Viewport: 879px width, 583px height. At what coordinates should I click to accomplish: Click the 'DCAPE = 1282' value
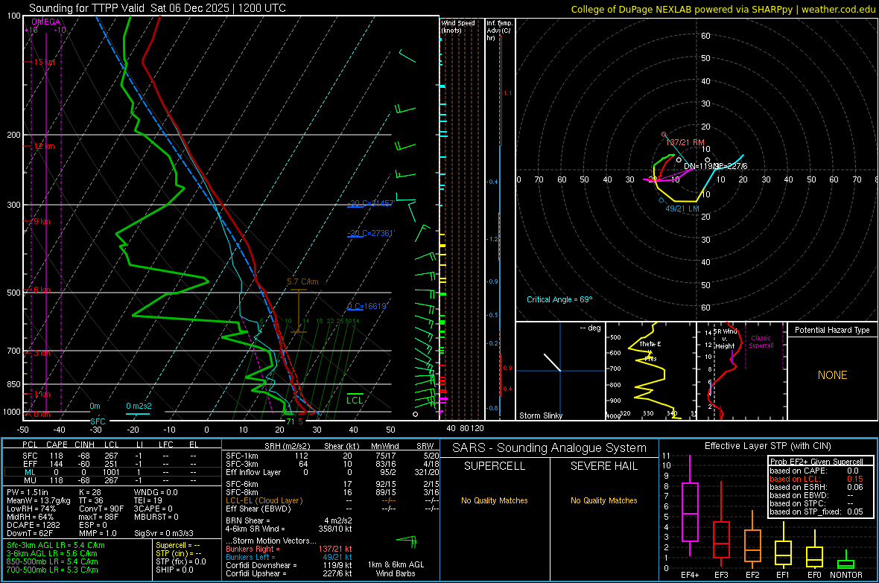point(33,525)
